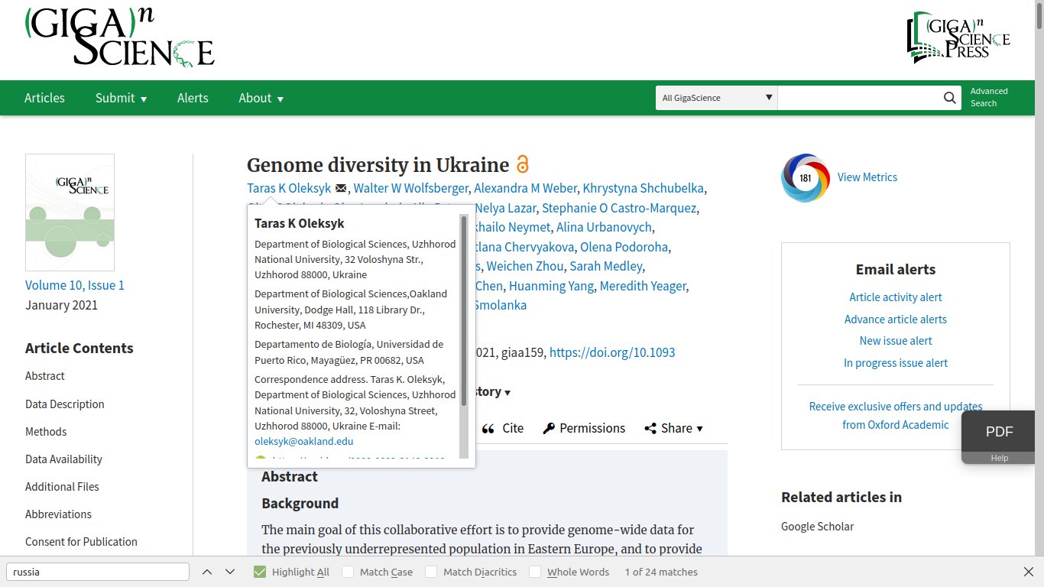Click the Help label under PDF
Screen dimensions: 1044x587
coord(999,458)
